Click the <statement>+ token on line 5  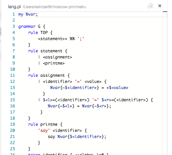pos(53,39)
